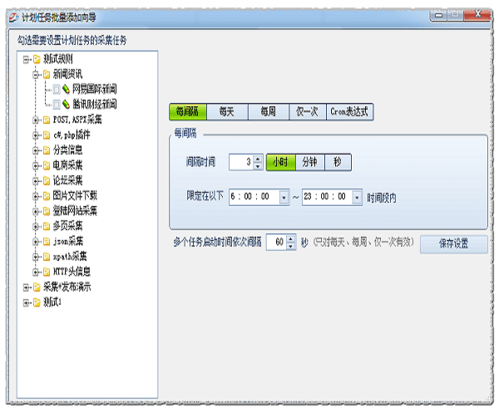Check the 腾讯财经新闻 task checkbox

57,105
